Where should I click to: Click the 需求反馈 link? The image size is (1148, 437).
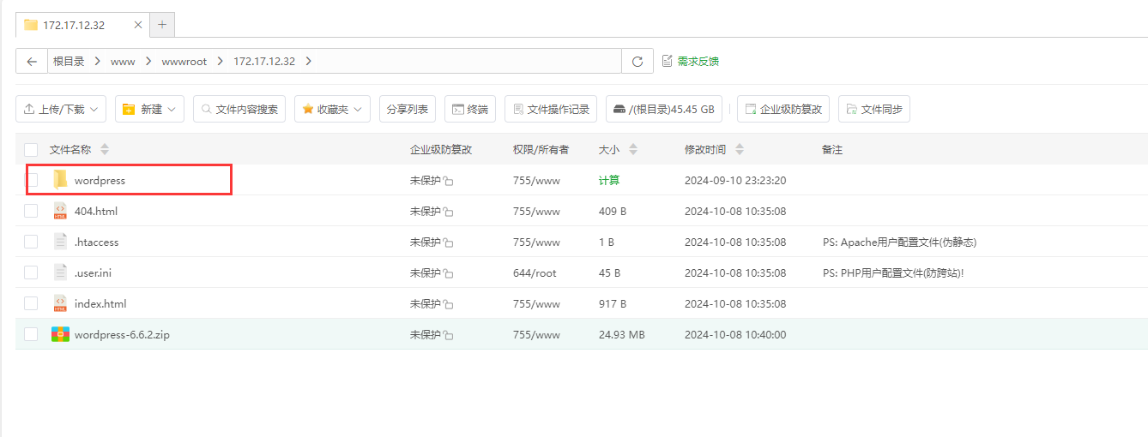click(x=691, y=61)
